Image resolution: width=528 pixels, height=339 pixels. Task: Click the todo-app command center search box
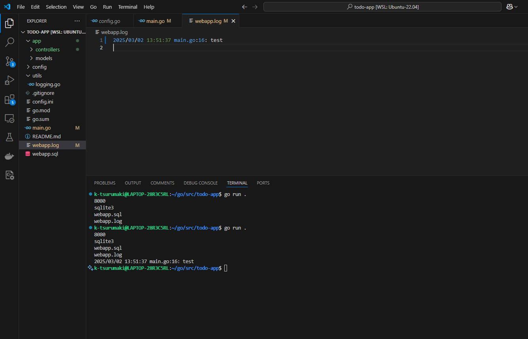[382, 7]
